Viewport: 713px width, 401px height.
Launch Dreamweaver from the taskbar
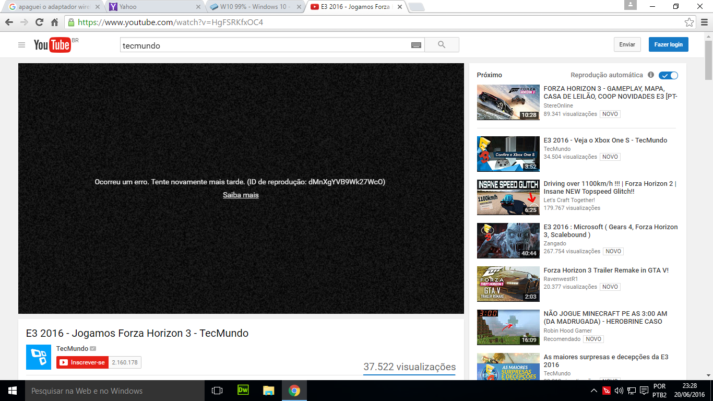[243, 391]
